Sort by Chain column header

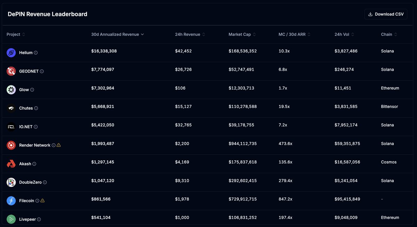389,34
